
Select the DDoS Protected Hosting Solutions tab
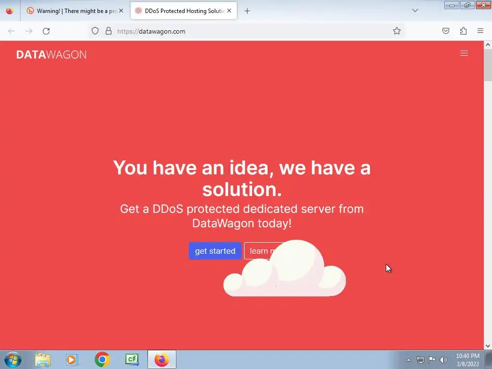click(x=184, y=11)
